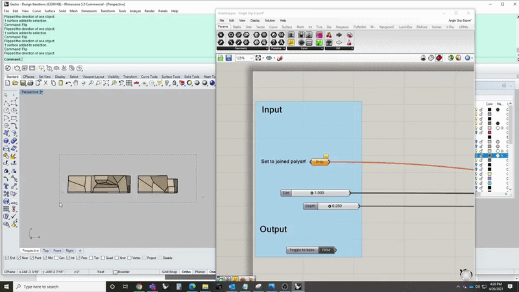
Task: Toggle the Mid osnap checkbox
Action: [x=45, y=258]
